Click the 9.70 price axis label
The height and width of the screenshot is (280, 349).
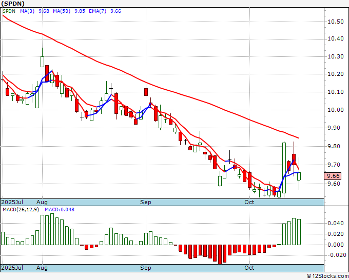click(x=334, y=165)
